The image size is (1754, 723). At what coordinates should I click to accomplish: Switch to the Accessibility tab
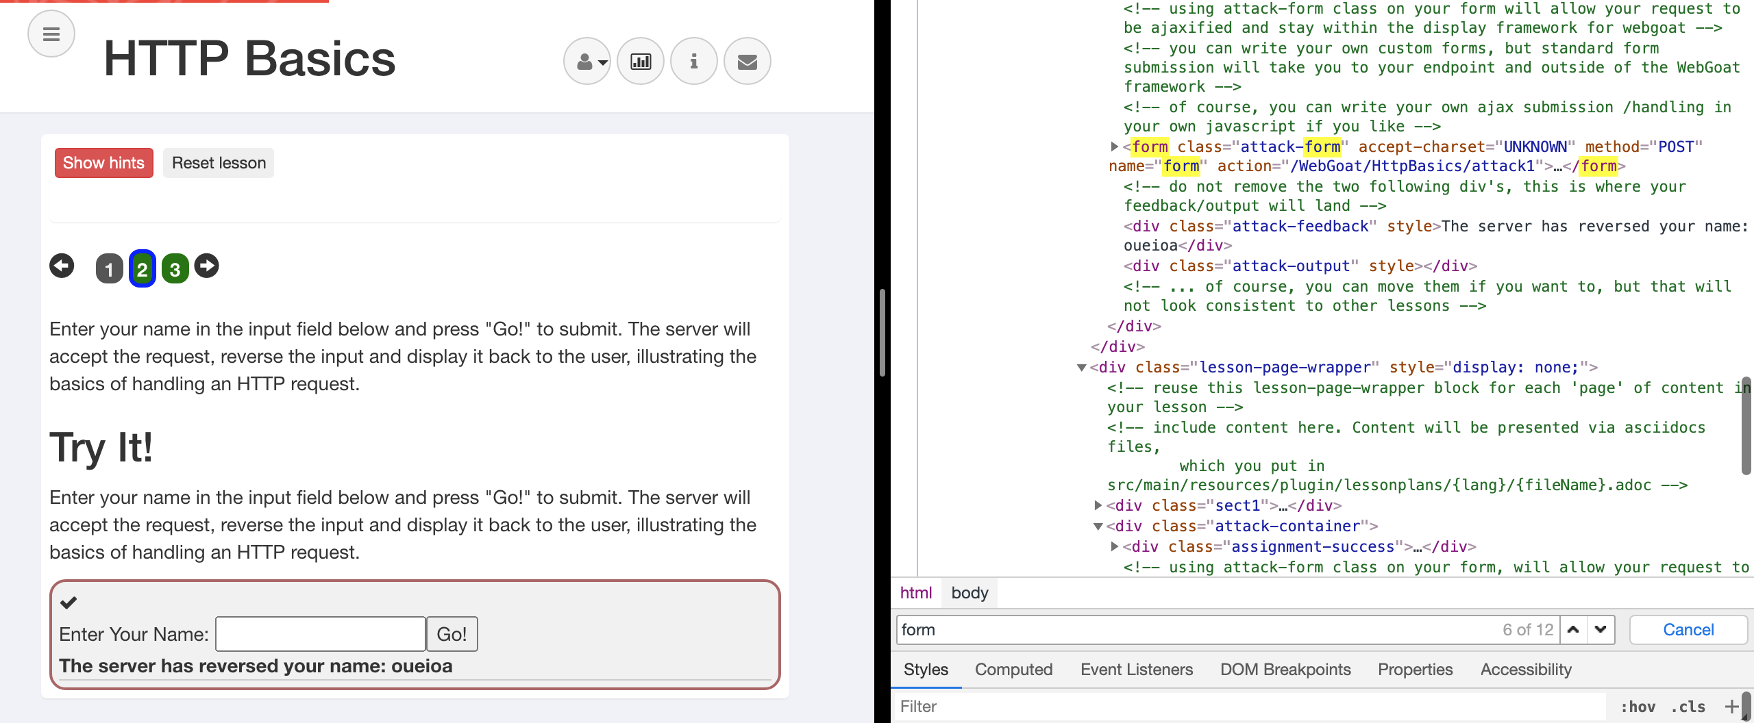[1526, 669]
